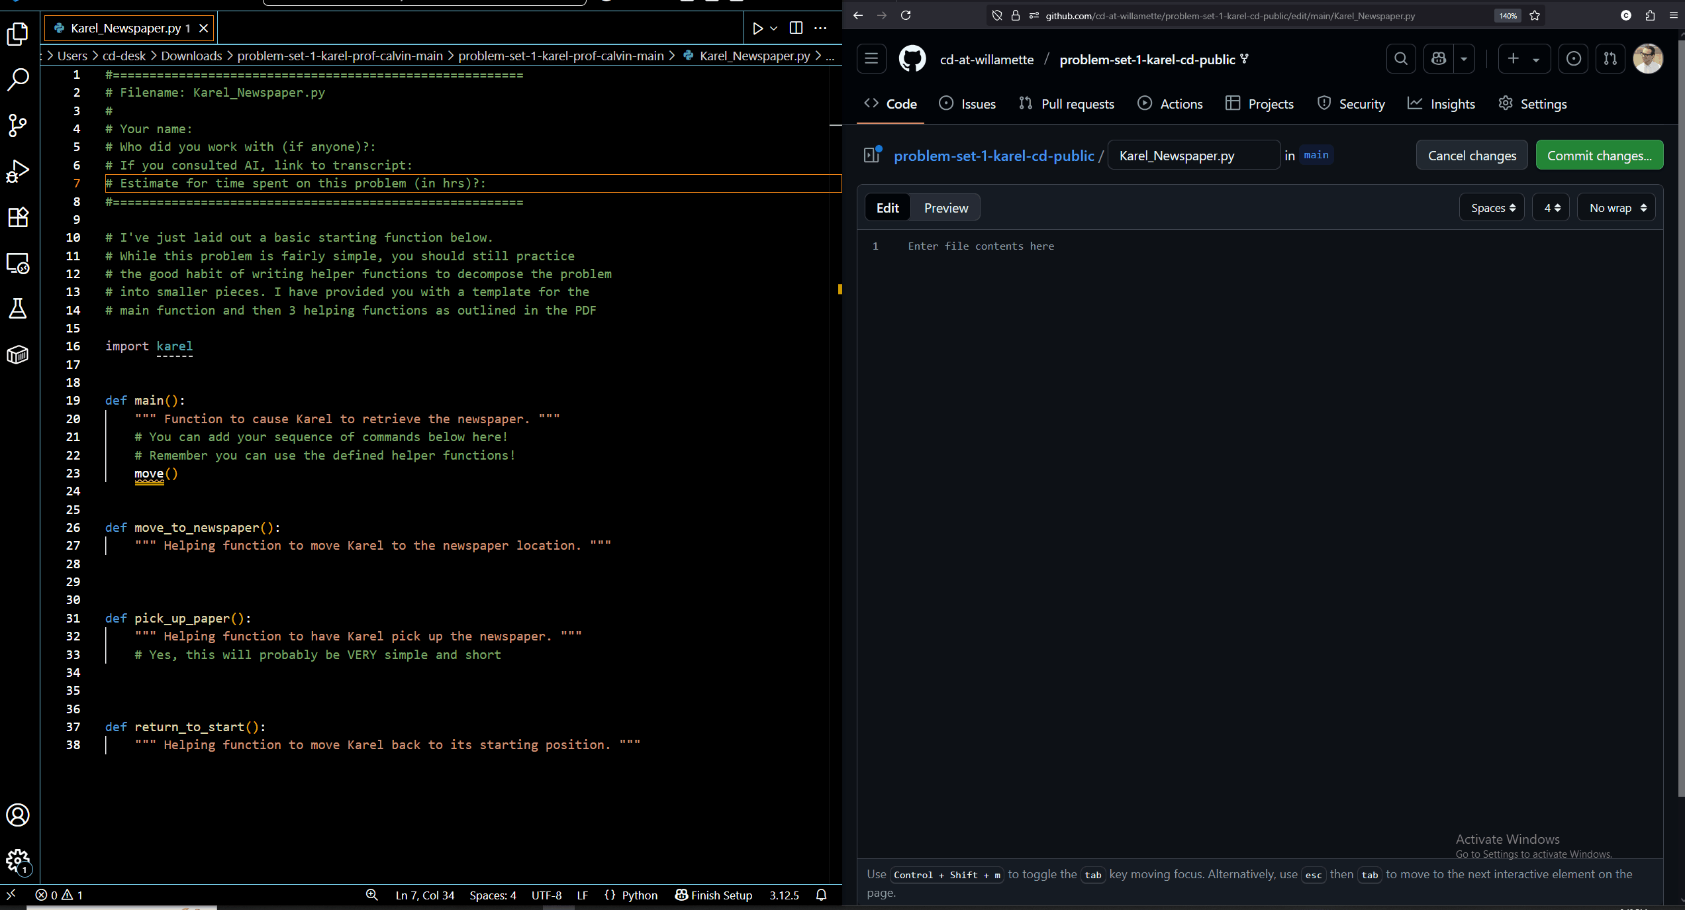
Task: Open the No wrap line mode dropdown
Action: [1617, 208]
